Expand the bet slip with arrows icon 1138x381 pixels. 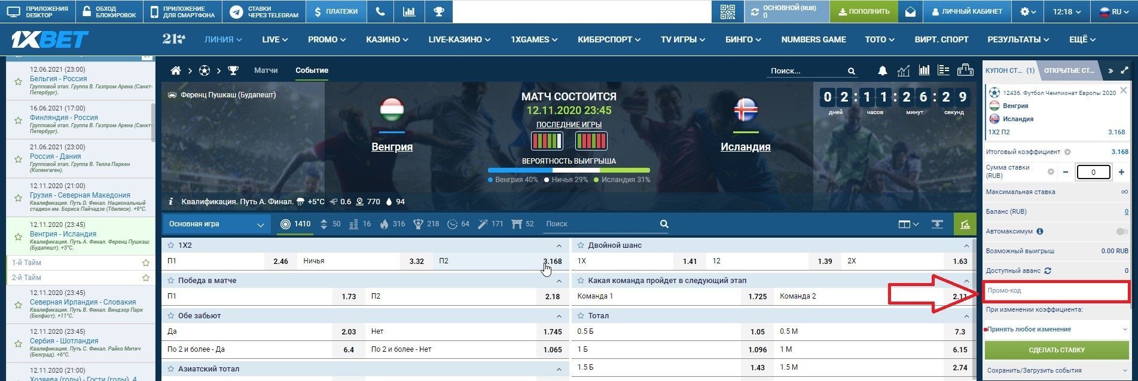(x=1124, y=70)
